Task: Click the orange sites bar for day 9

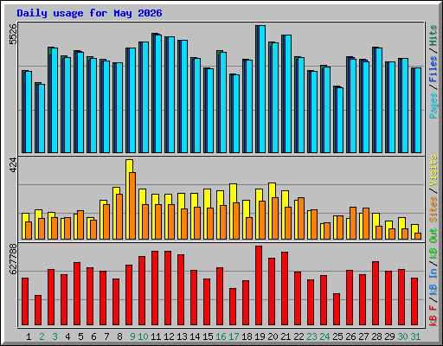Action: click(132, 206)
